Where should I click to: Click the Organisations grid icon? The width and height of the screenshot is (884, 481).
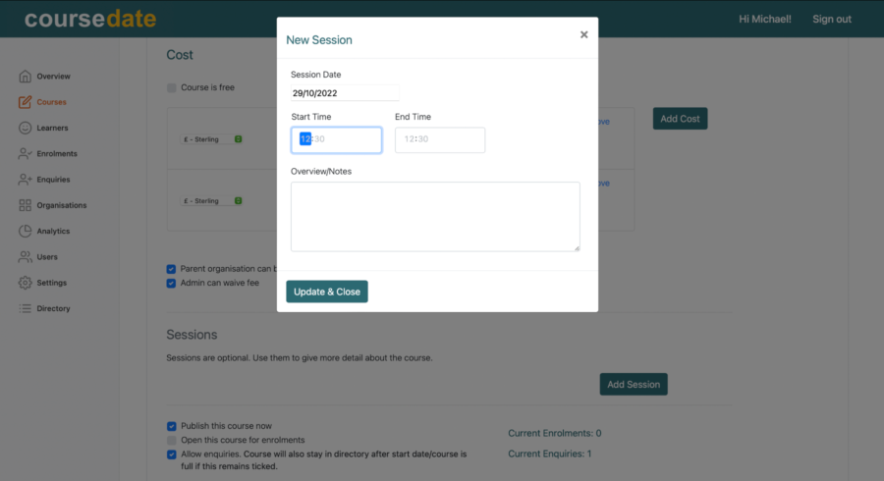pos(25,205)
